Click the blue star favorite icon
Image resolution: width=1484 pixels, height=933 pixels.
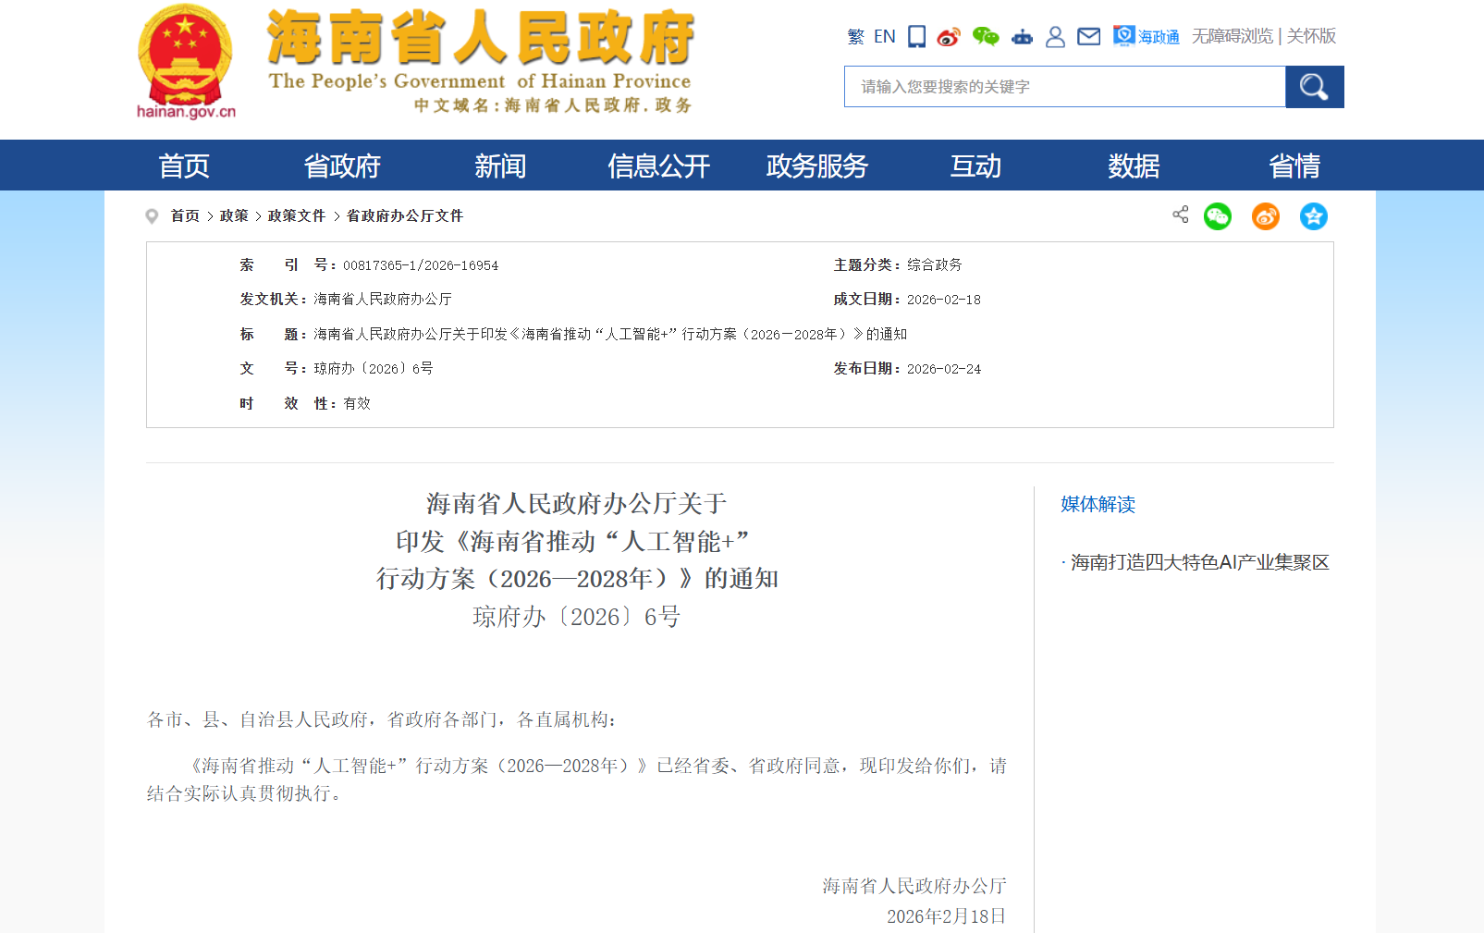[1313, 216]
